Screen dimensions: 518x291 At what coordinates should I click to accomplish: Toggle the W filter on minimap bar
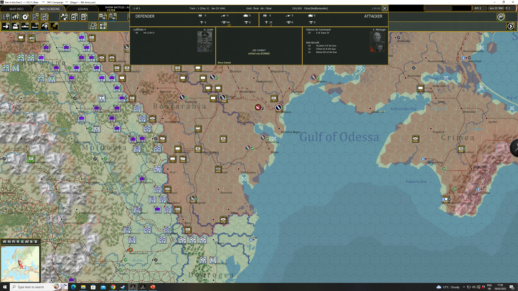4,242
